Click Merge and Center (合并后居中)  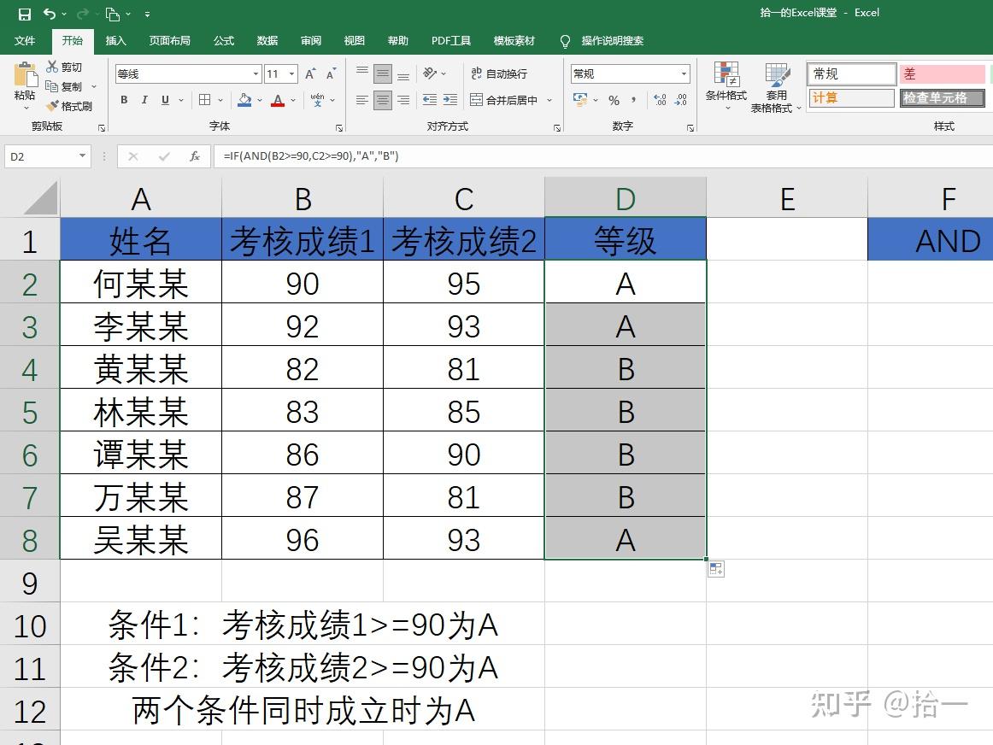[504, 100]
